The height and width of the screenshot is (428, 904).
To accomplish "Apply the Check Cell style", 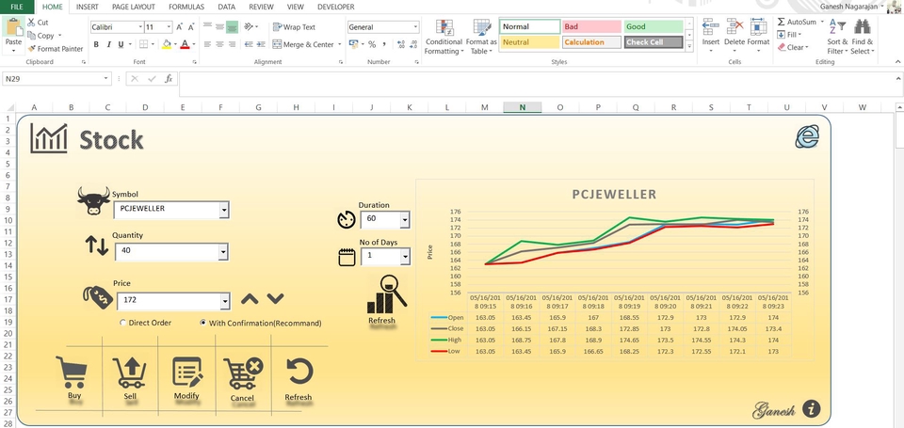I will (x=654, y=42).
